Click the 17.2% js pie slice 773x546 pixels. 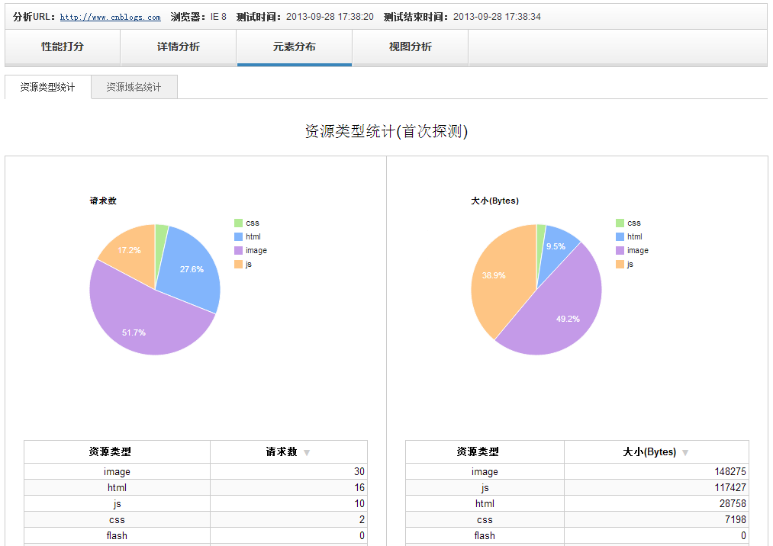[x=130, y=252]
